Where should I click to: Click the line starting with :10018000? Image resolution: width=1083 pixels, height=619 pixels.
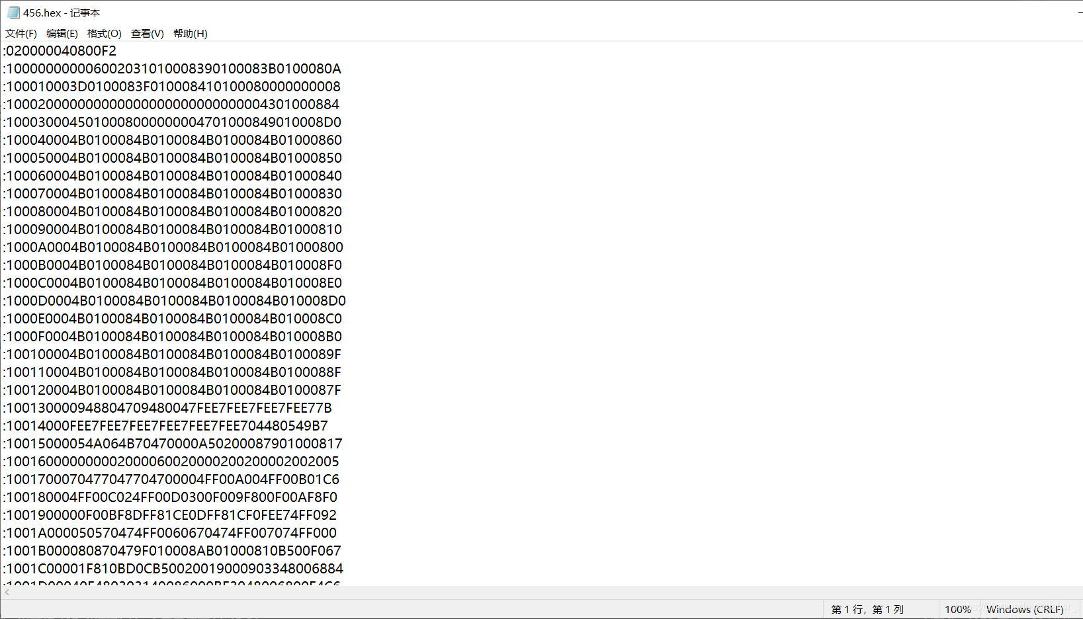point(170,497)
